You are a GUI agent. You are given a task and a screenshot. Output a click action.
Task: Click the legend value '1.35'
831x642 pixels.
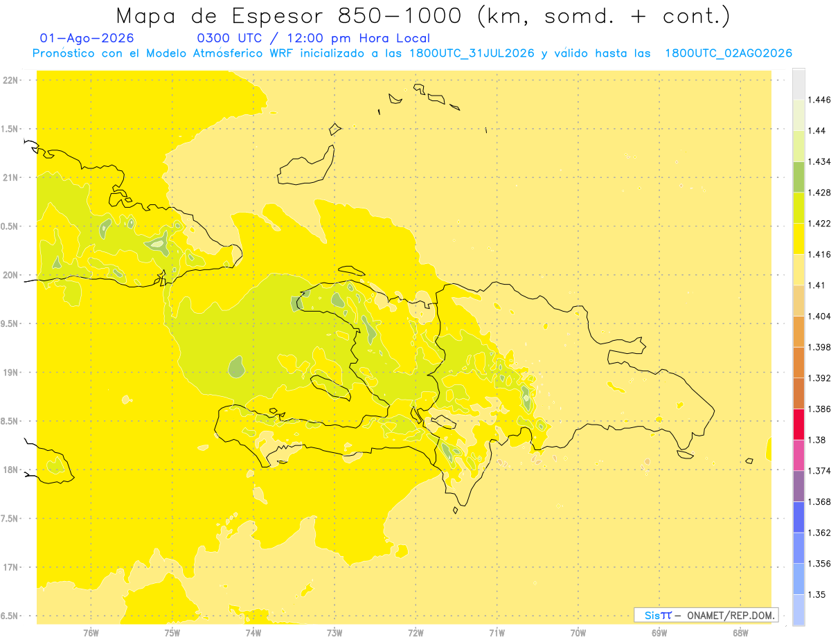(817, 594)
